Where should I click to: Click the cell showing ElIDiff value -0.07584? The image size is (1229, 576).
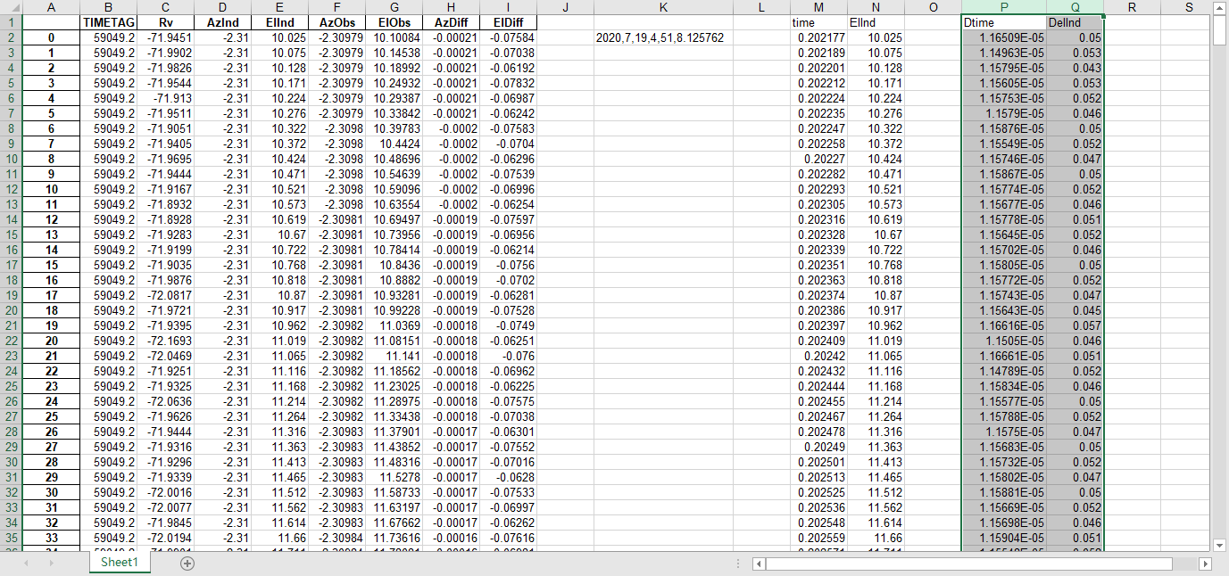508,37
